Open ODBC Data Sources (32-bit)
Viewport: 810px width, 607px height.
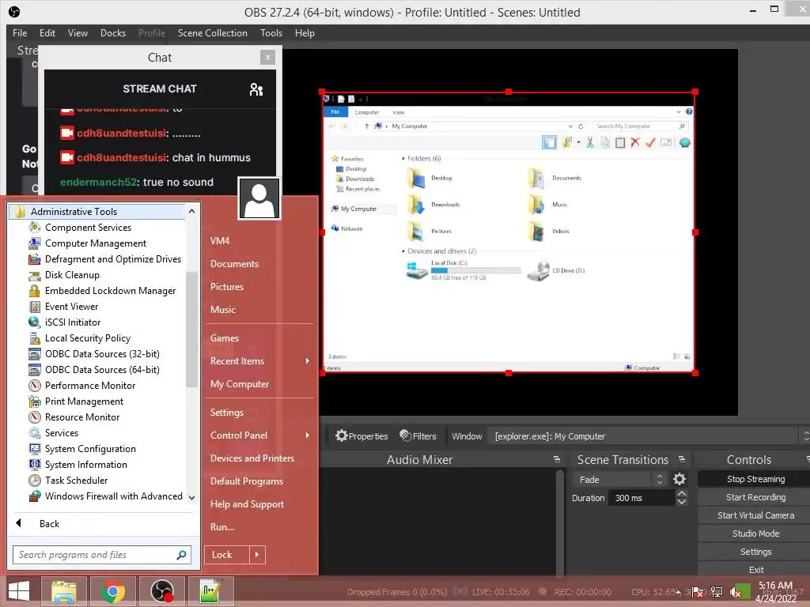pos(94,354)
